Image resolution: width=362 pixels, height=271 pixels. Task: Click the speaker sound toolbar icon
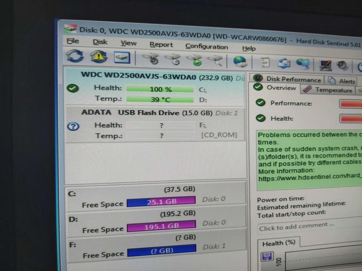(x=342, y=66)
